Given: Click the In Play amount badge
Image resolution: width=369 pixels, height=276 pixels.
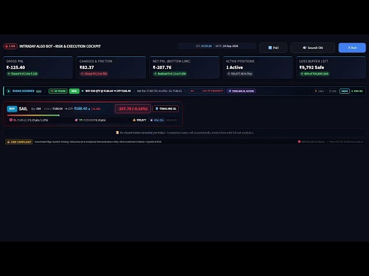Looking at the screenshot, I should [x=240, y=74].
